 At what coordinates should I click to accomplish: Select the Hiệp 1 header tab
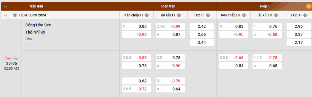264,6
